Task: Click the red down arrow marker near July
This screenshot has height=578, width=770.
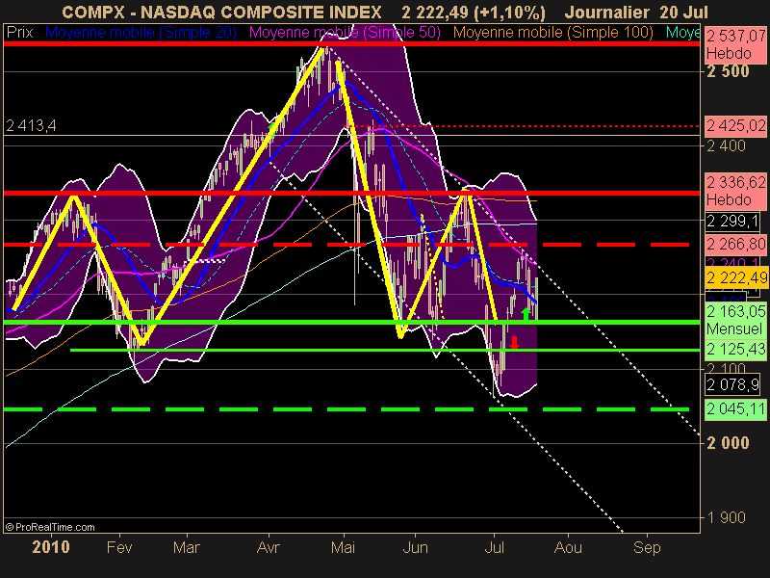Action: pyautogui.click(x=514, y=343)
